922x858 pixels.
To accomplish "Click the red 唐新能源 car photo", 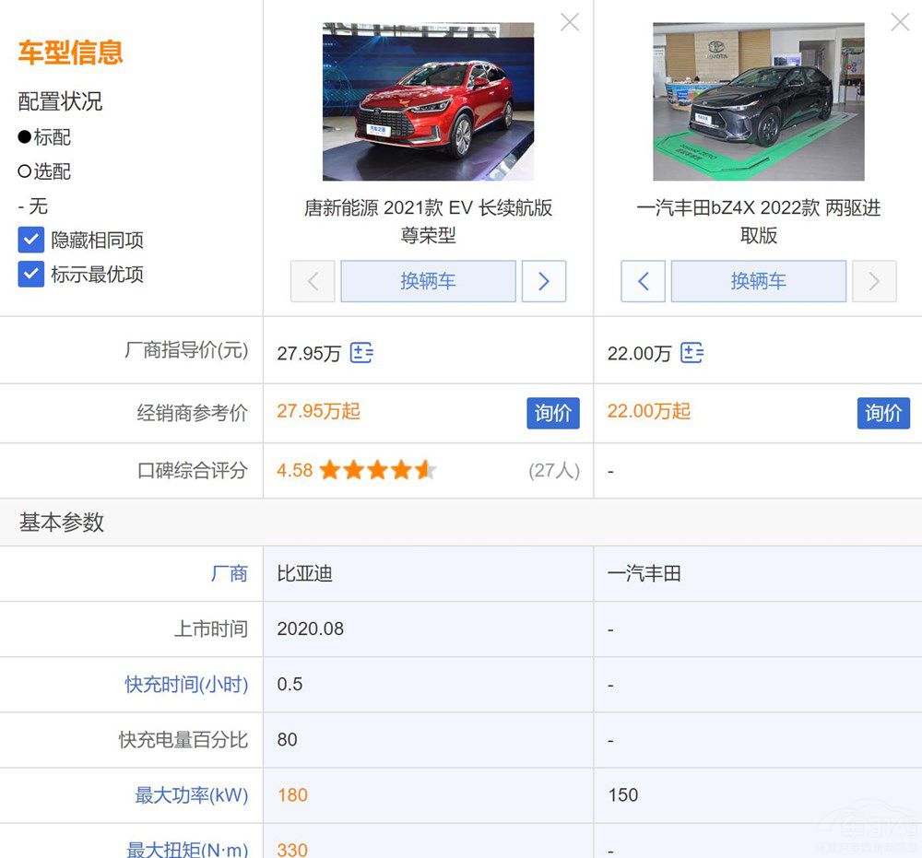I will (x=428, y=100).
